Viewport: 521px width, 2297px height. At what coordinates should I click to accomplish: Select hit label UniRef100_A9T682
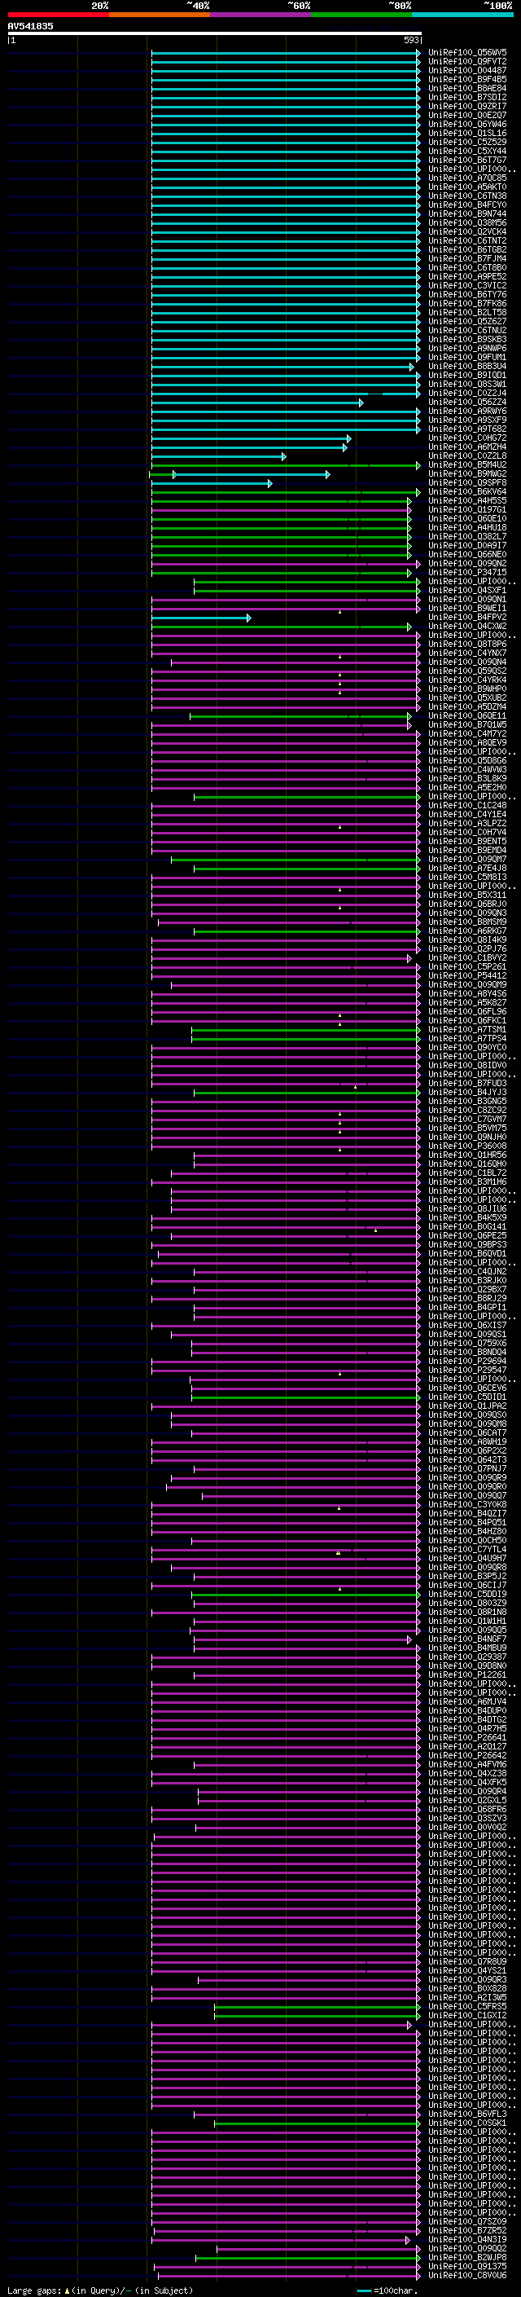[467, 429]
